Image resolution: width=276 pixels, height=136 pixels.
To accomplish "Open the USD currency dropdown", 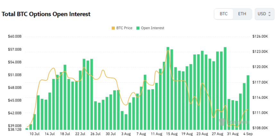I will pos(264,14).
